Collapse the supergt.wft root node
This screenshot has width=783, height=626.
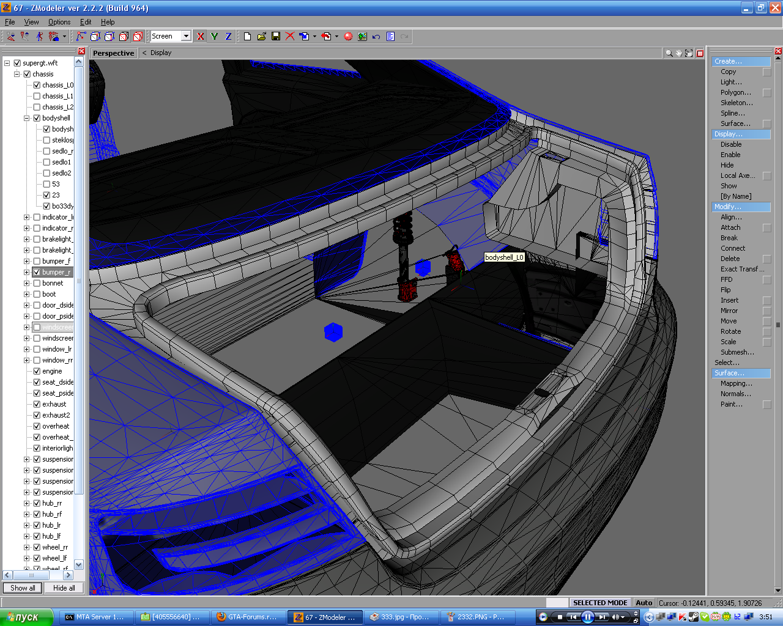pos(7,63)
